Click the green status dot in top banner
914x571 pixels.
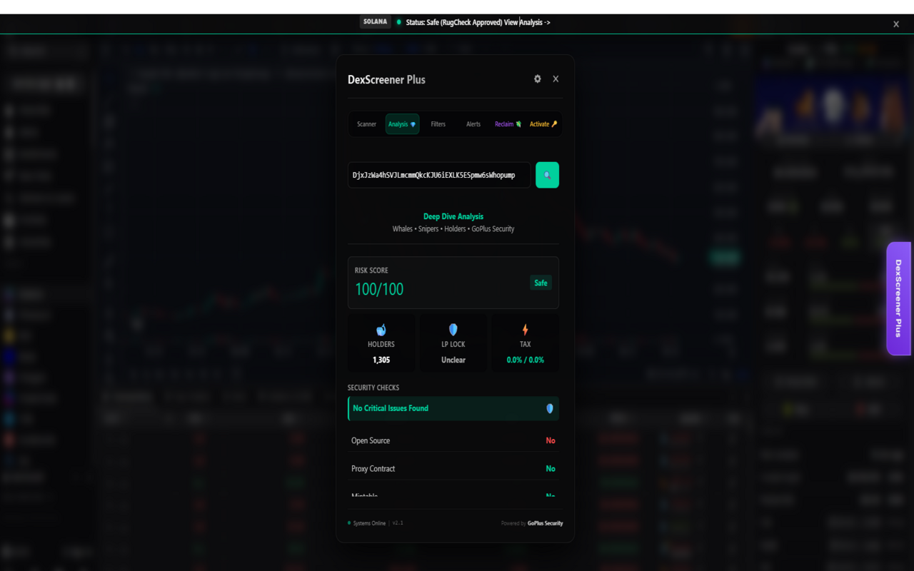click(399, 22)
